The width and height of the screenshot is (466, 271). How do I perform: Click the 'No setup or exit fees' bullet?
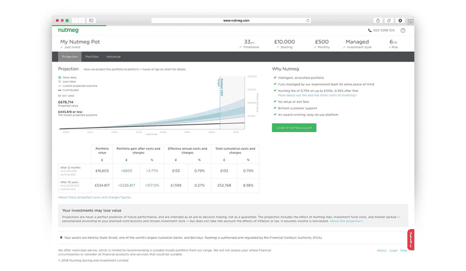(294, 102)
